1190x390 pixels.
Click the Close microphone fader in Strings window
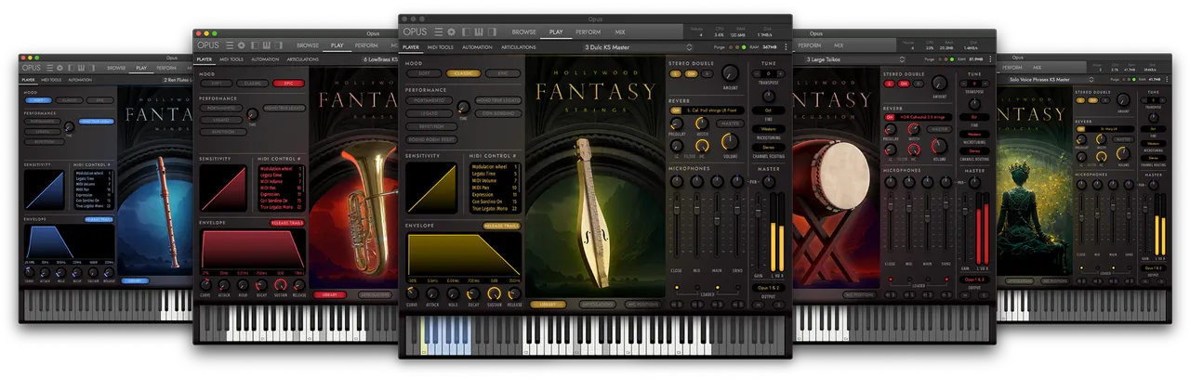pyautogui.click(x=677, y=207)
